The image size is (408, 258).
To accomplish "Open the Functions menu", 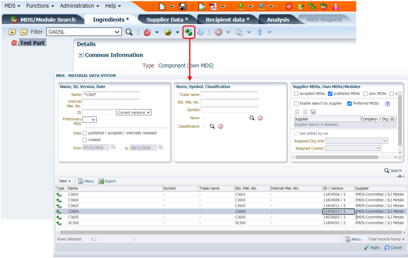I will point(40,6).
